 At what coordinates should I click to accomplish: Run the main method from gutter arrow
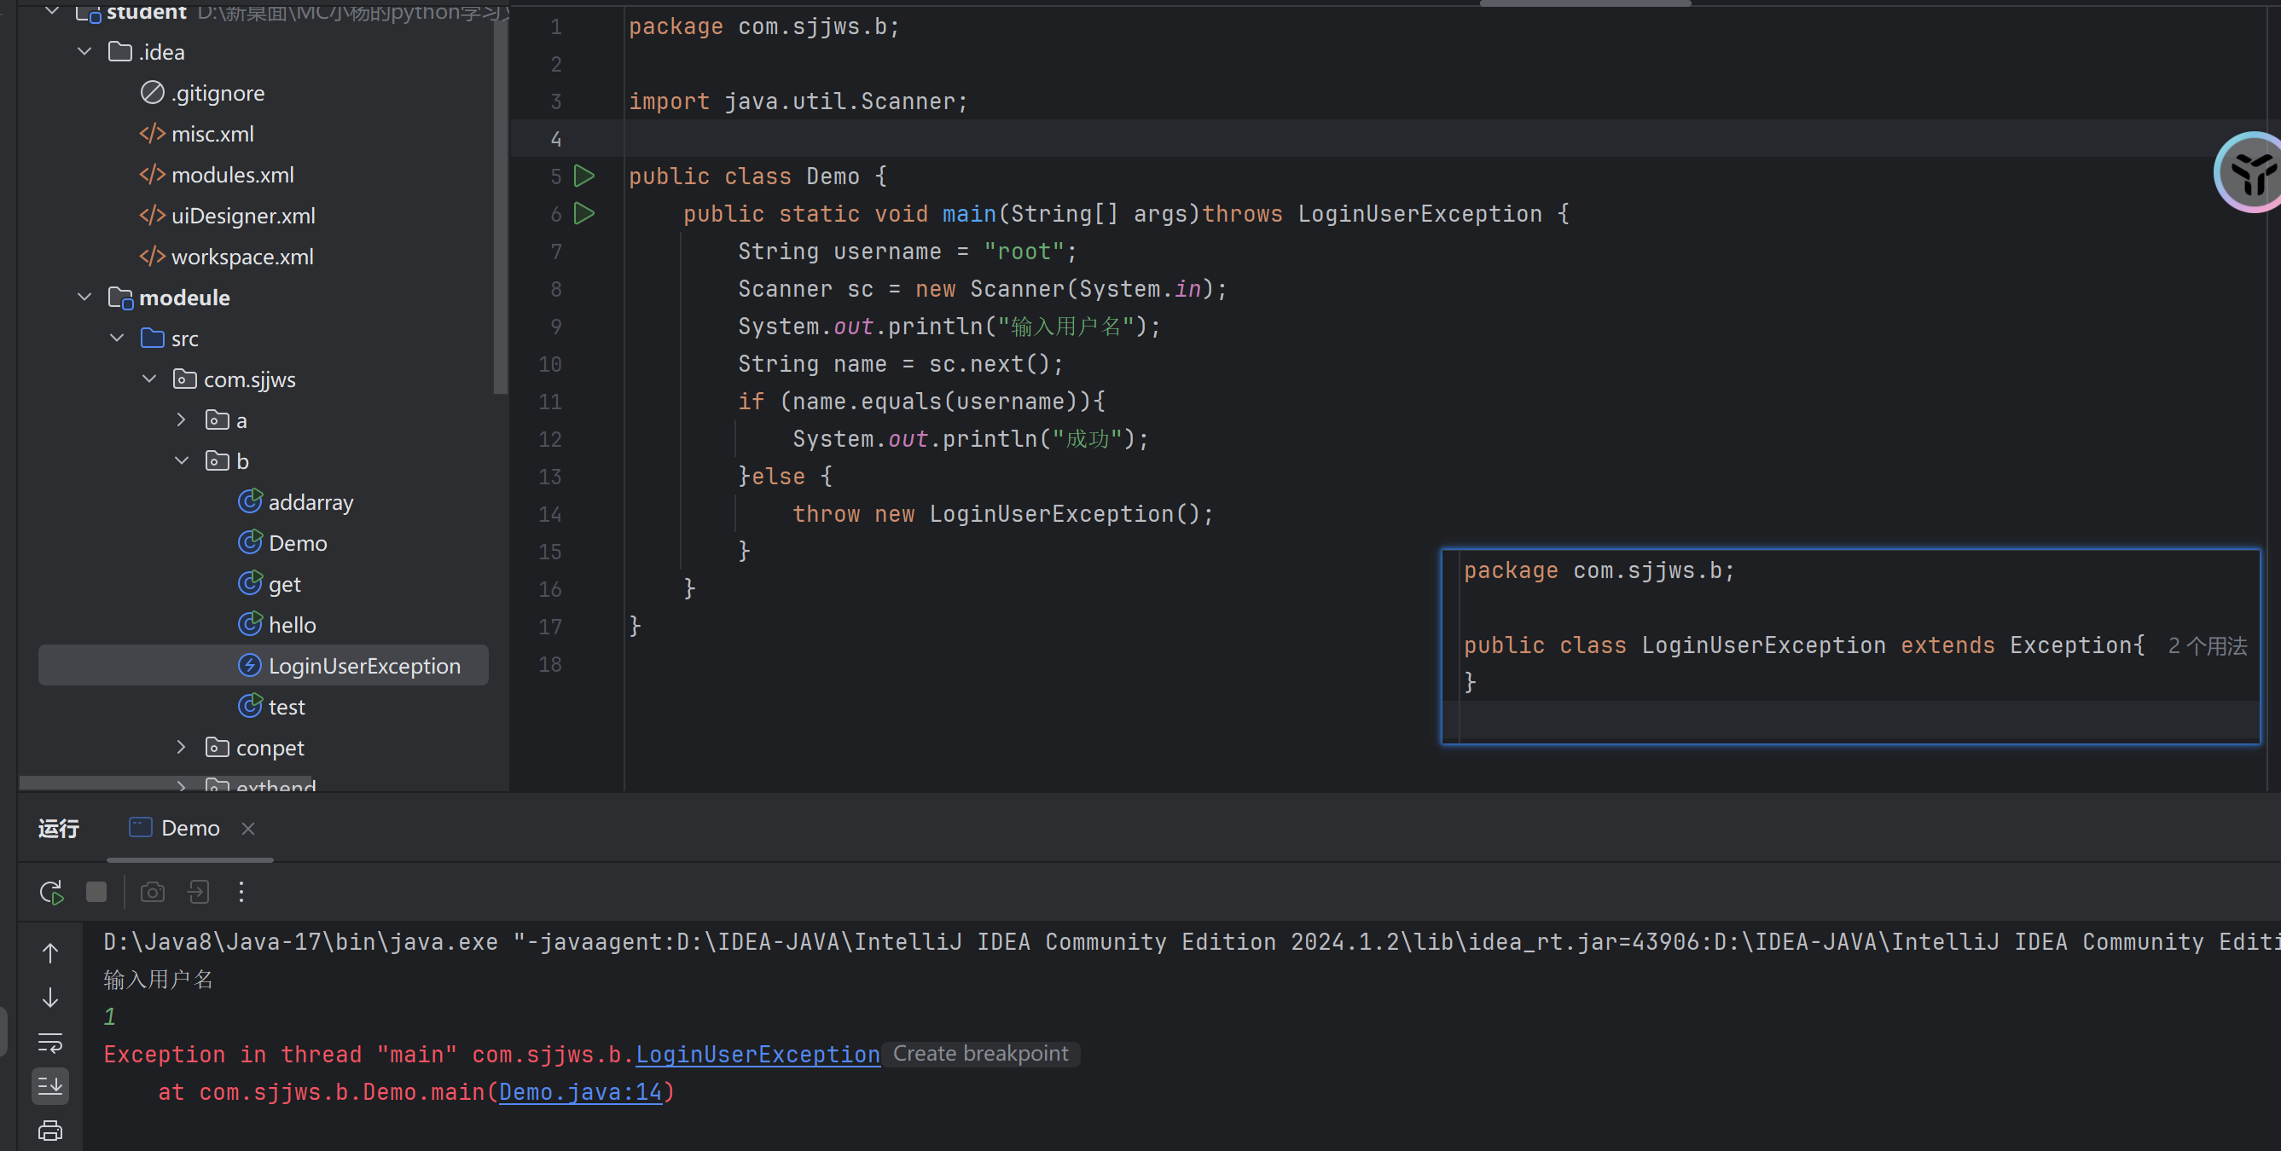point(583,213)
